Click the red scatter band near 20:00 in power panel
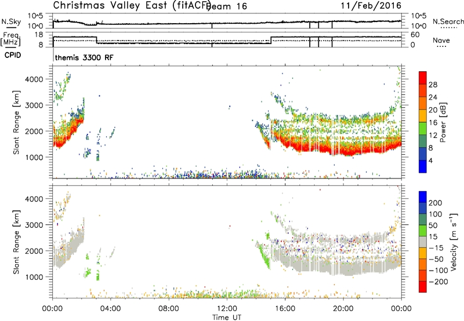Viewport: 464px width, 321px height. [x=343, y=149]
